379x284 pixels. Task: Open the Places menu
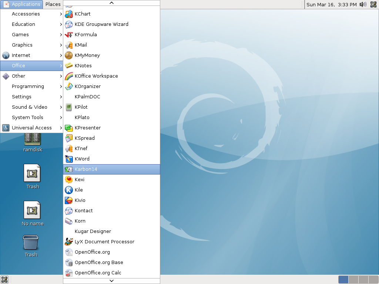point(53,4)
